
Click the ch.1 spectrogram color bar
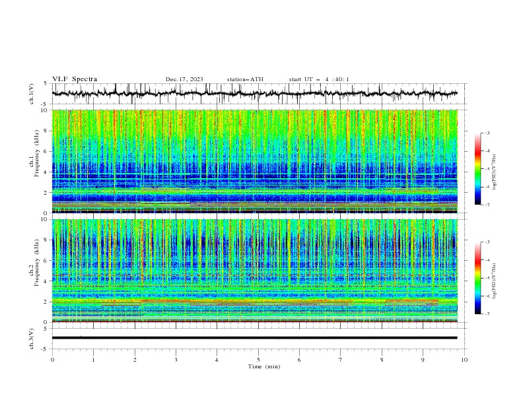477,169
